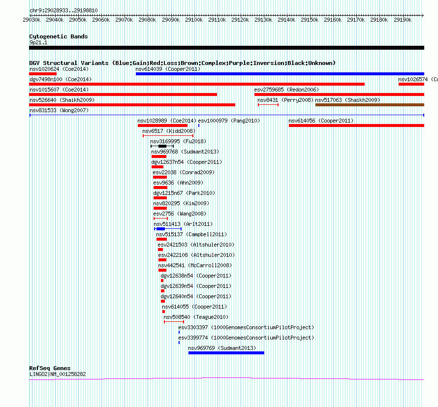The image size is (438, 407).
Task: Select the nsv1028989 (Coe2014) label
Action: click(167, 121)
